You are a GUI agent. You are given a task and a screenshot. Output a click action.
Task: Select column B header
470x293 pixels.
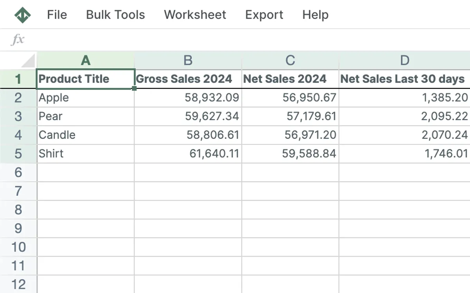[x=188, y=60]
